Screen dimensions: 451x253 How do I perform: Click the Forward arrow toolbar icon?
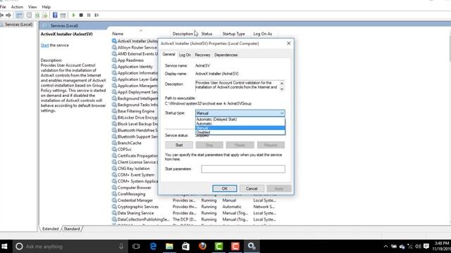(8, 15)
